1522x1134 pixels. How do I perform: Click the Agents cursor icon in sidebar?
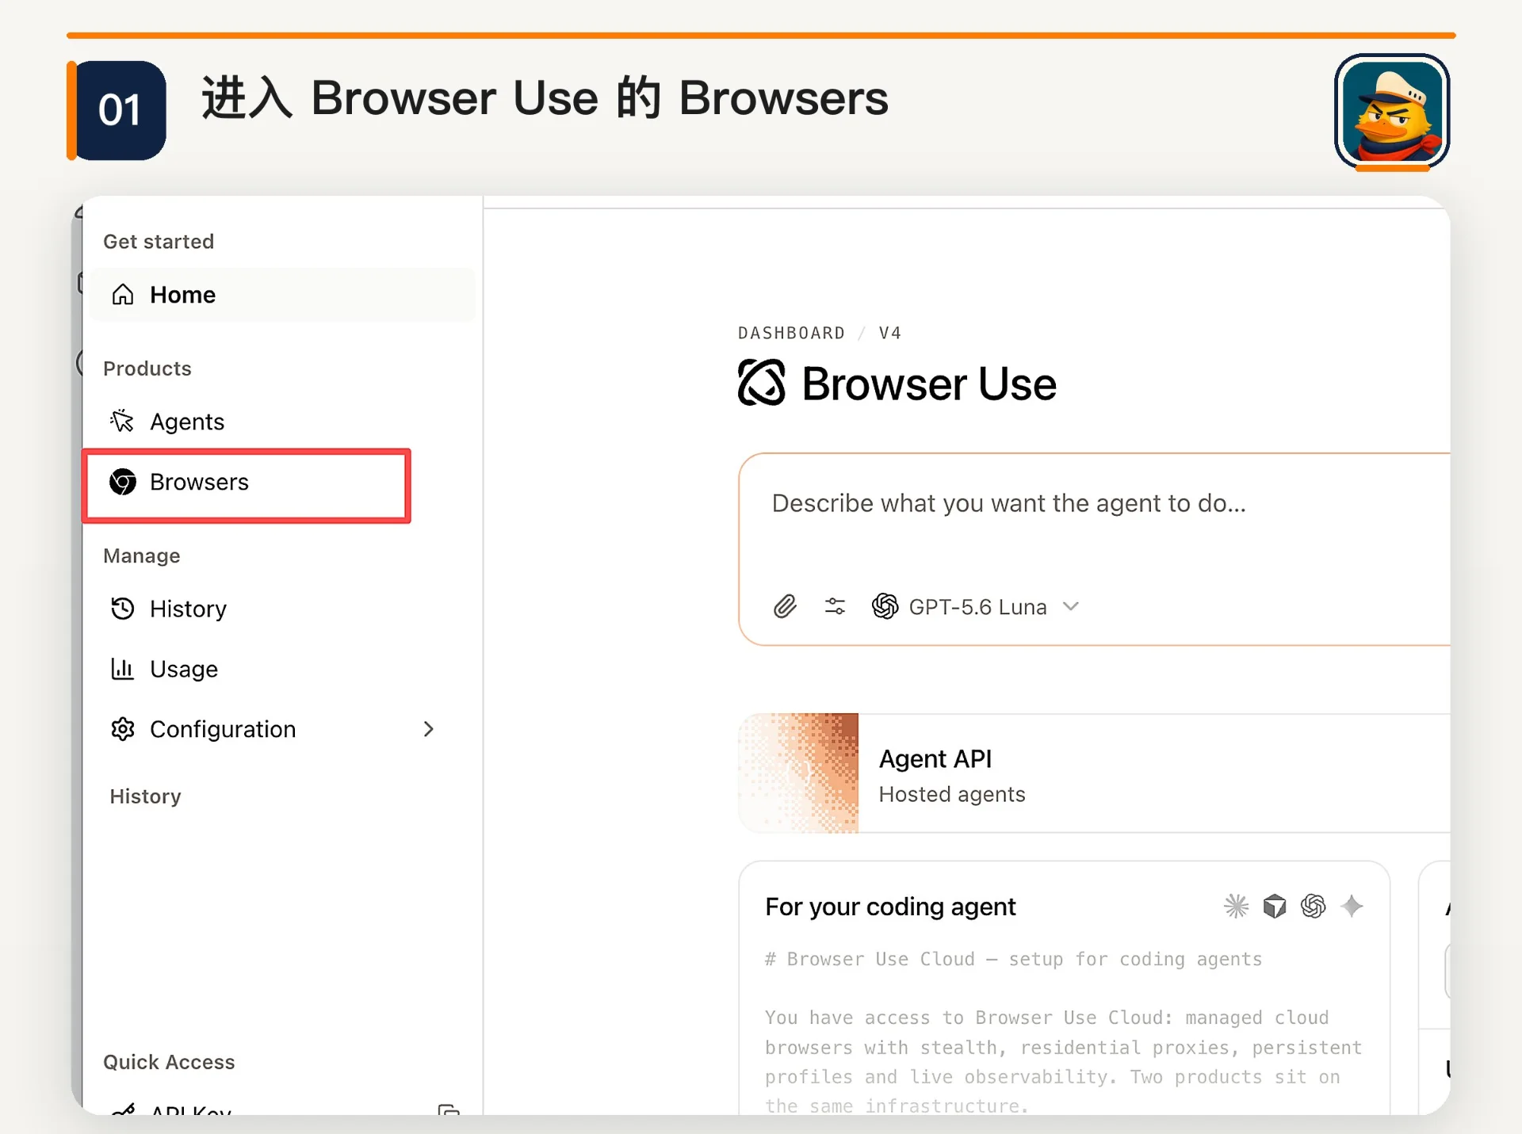click(x=122, y=421)
